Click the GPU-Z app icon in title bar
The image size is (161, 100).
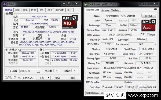tap(86, 5)
